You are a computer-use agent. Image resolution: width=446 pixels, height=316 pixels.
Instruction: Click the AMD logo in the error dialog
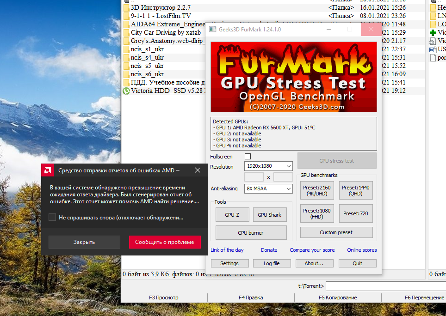48,170
